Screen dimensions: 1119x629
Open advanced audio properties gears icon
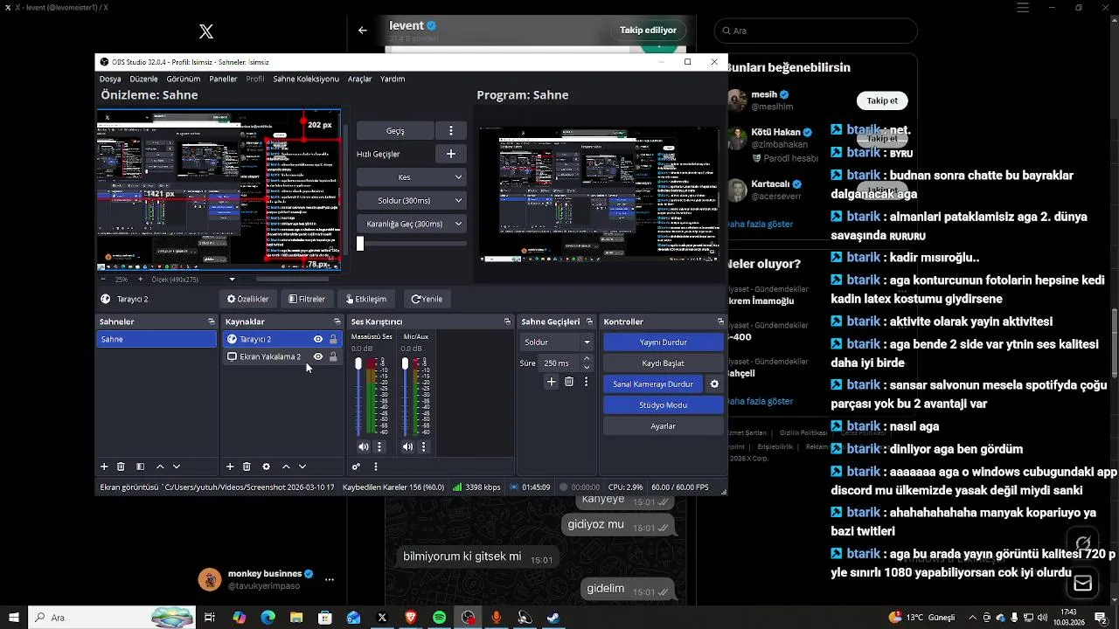(356, 467)
